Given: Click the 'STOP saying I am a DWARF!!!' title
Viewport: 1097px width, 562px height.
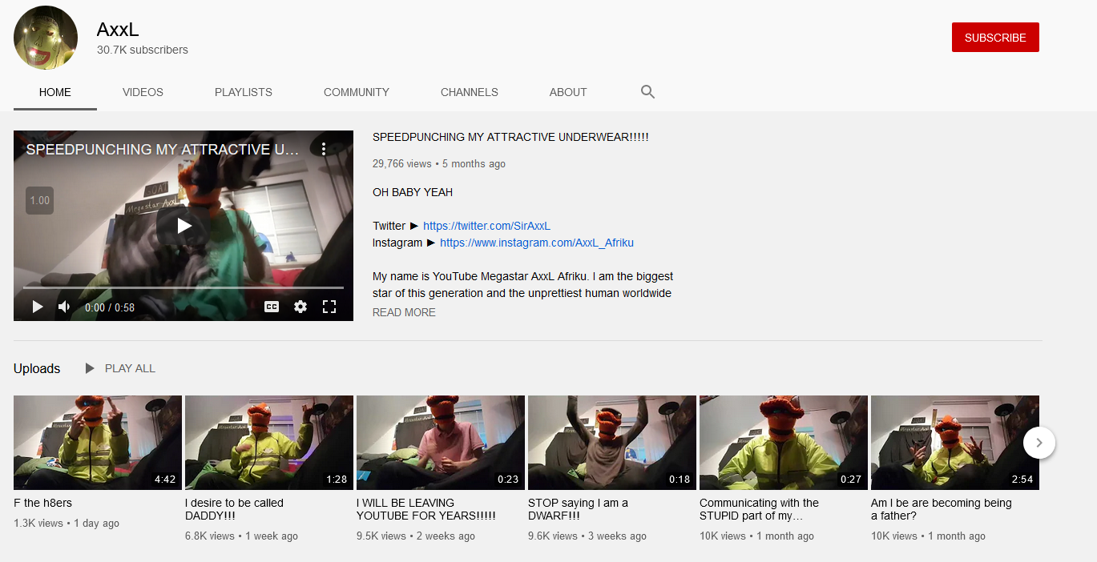Looking at the screenshot, I should point(578,509).
